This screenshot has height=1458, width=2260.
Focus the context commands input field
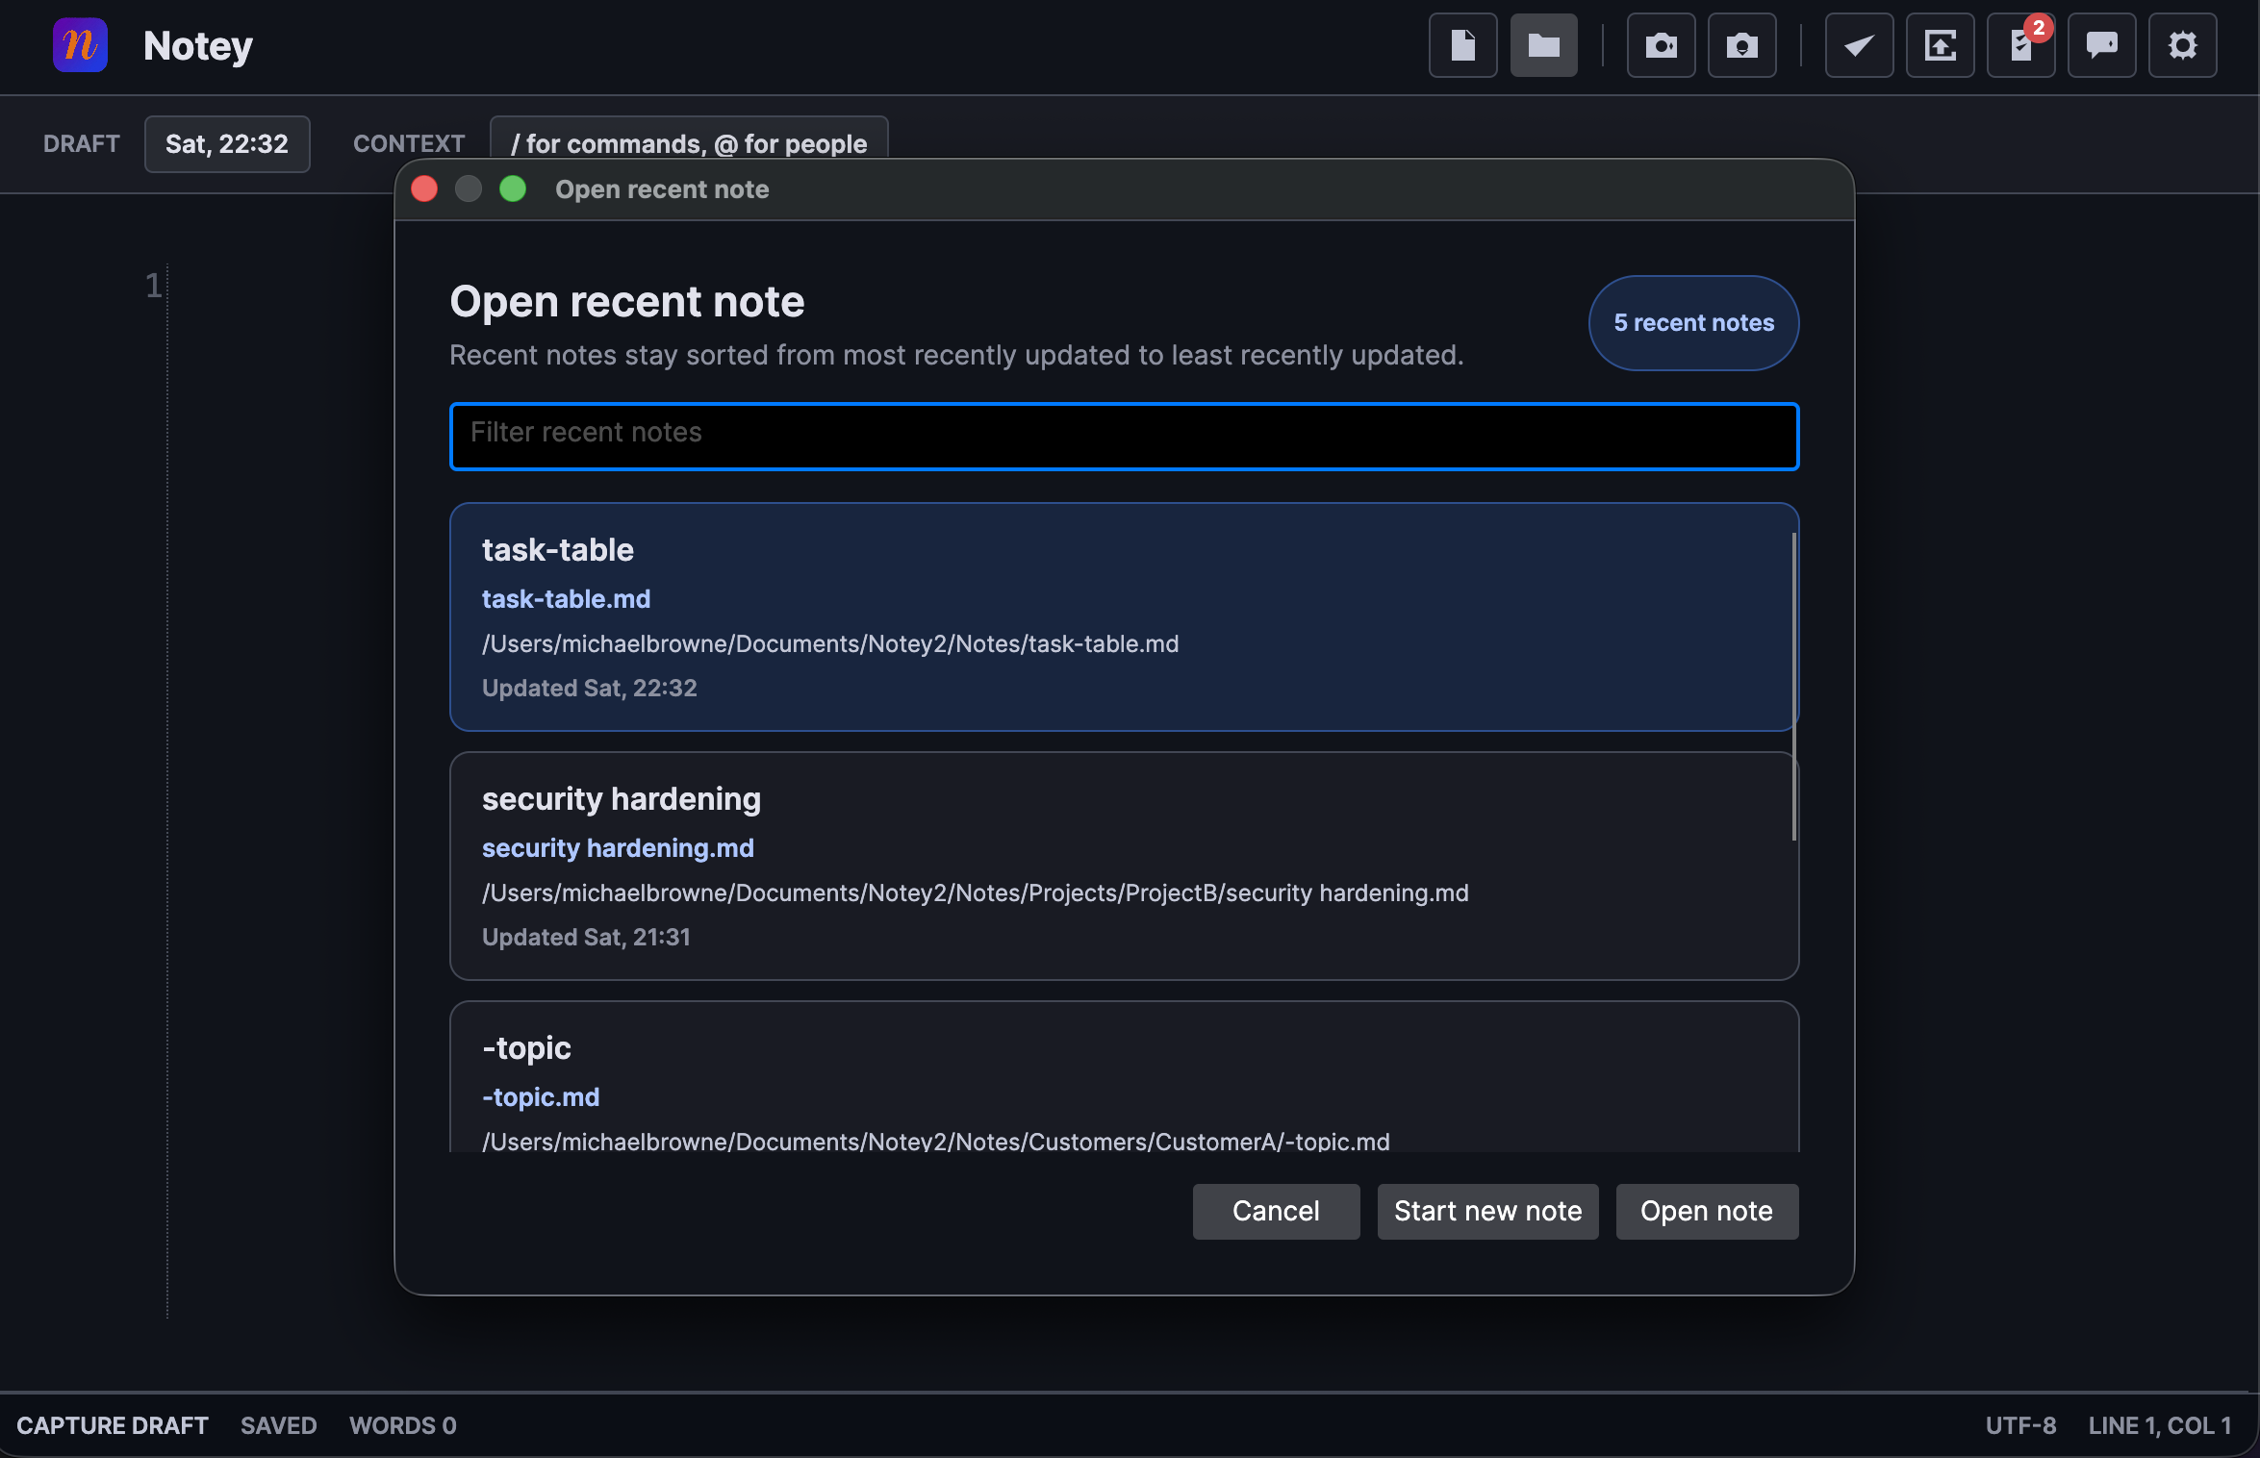coord(689,138)
